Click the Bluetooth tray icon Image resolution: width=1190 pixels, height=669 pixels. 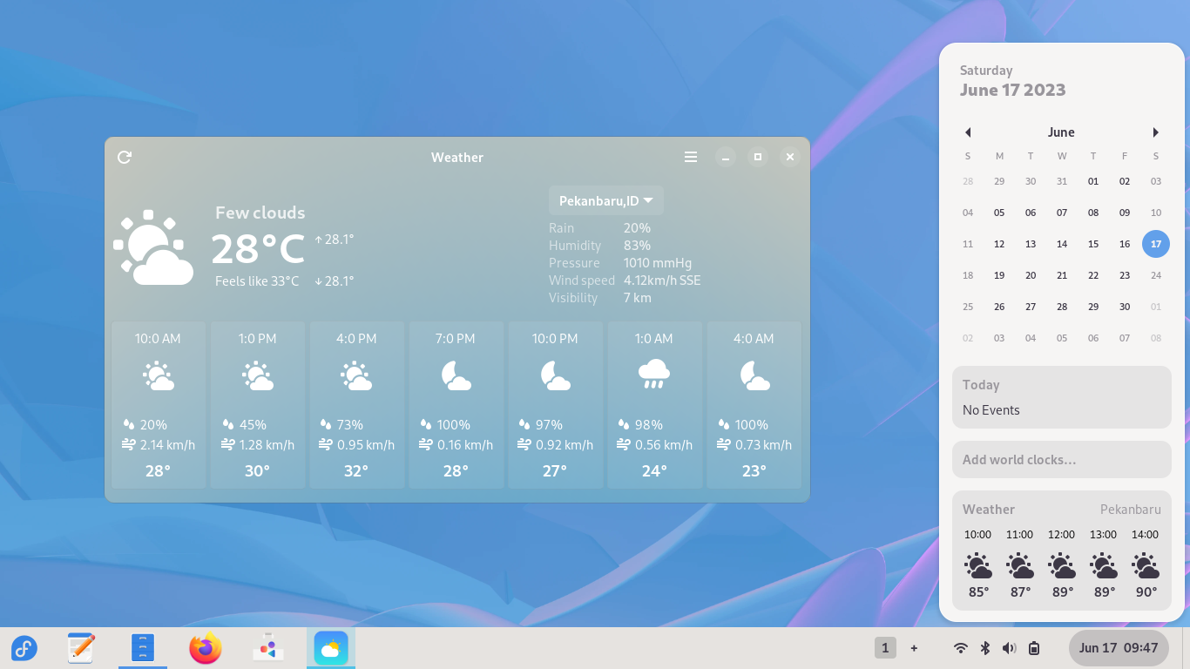(x=985, y=648)
